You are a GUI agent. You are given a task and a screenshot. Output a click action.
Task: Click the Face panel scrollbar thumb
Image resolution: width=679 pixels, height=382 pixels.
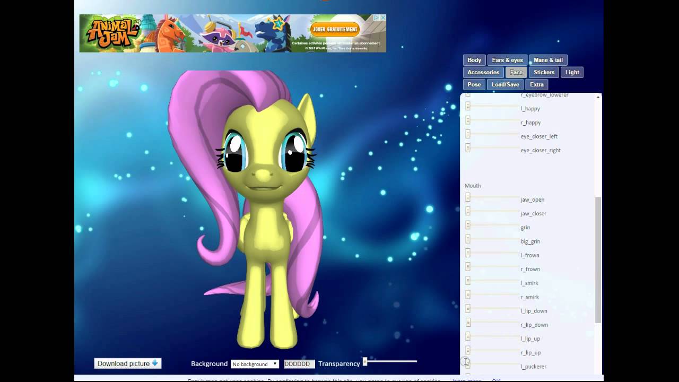[598, 260]
